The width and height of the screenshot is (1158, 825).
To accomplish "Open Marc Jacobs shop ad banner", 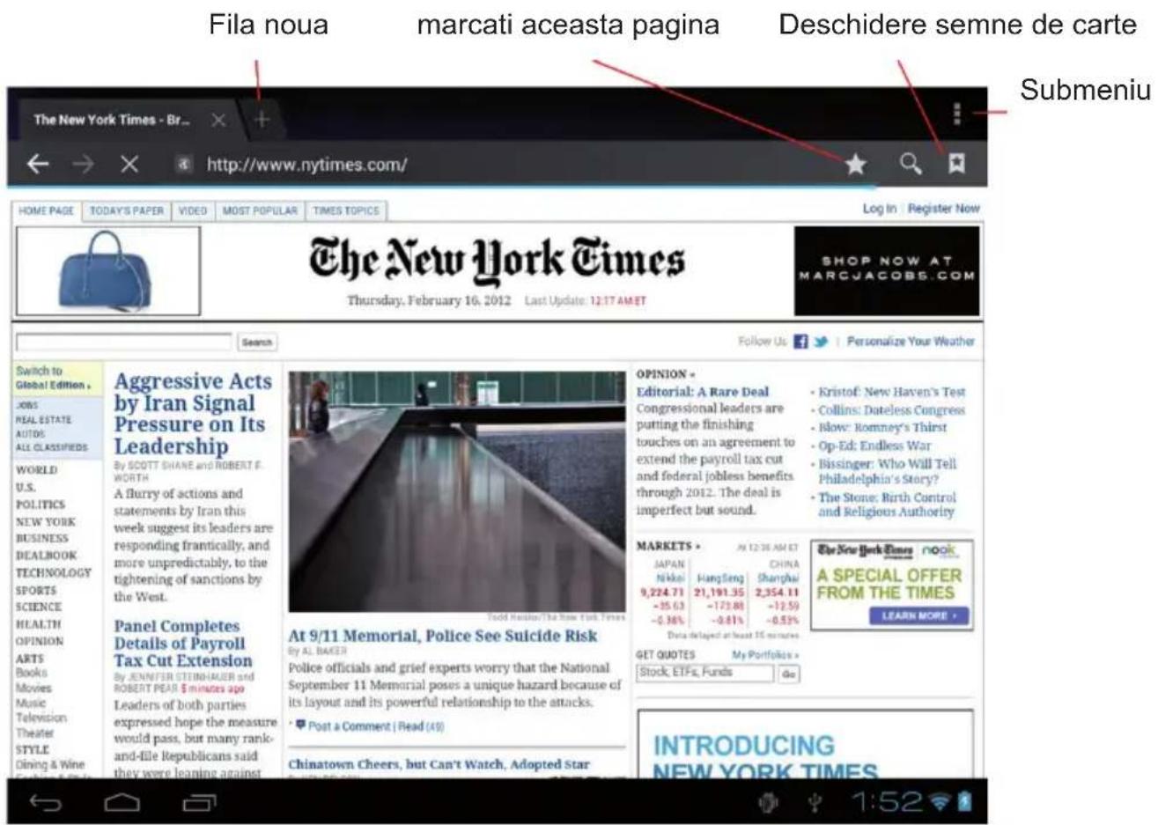I will click(x=887, y=270).
